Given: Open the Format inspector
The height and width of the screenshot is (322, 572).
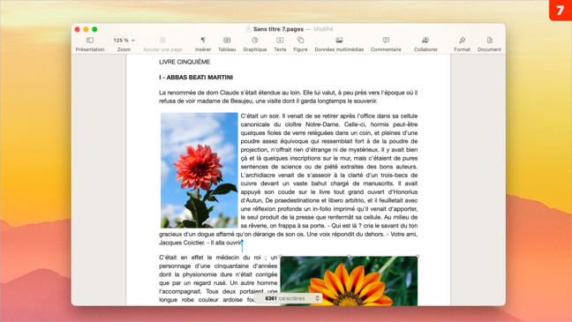Looking at the screenshot, I should pyautogui.click(x=462, y=40).
